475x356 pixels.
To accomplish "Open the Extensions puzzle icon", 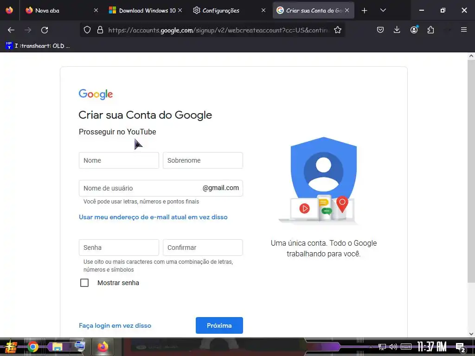I will coord(430,30).
